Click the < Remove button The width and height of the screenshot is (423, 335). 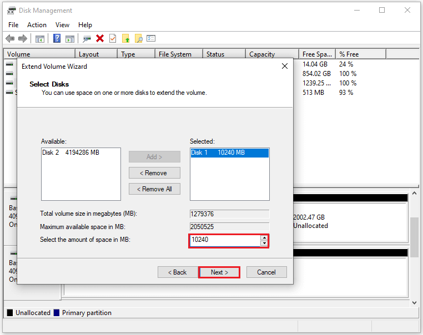pyautogui.click(x=154, y=172)
